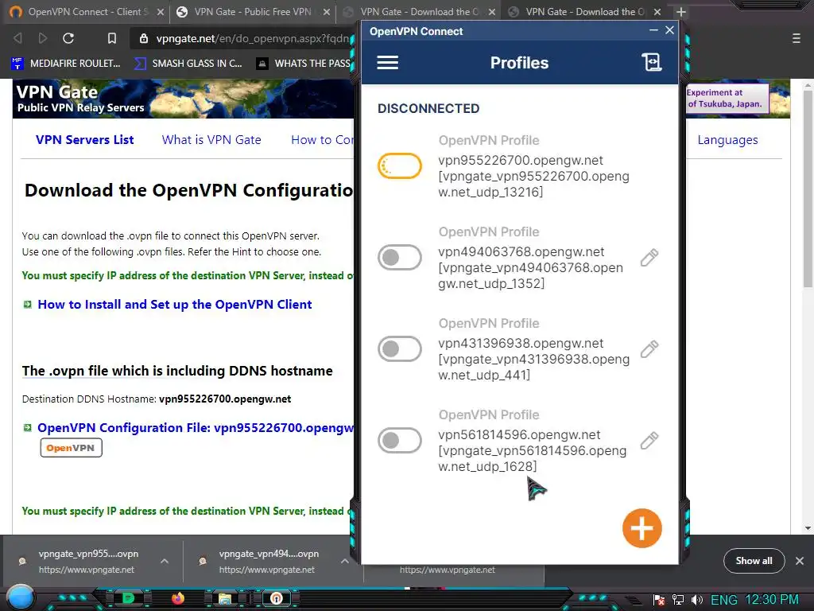Close the OpenVPN Connect - Client tab
The width and height of the screenshot is (814, 611).
coord(161,12)
